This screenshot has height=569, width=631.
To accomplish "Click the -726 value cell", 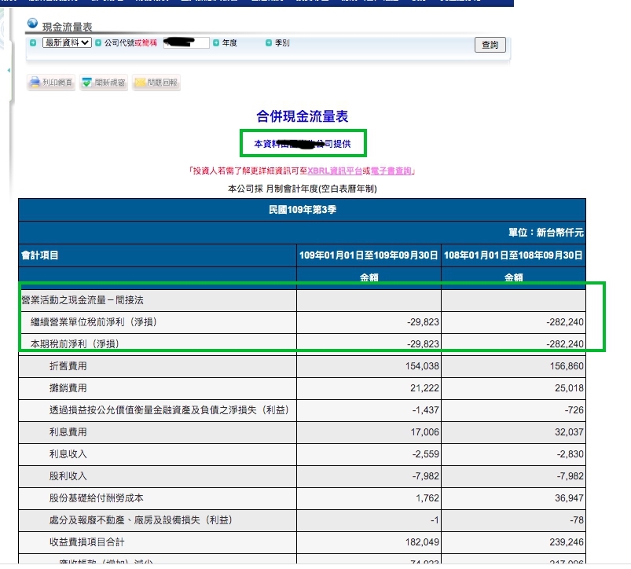I will pyautogui.click(x=513, y=410).
